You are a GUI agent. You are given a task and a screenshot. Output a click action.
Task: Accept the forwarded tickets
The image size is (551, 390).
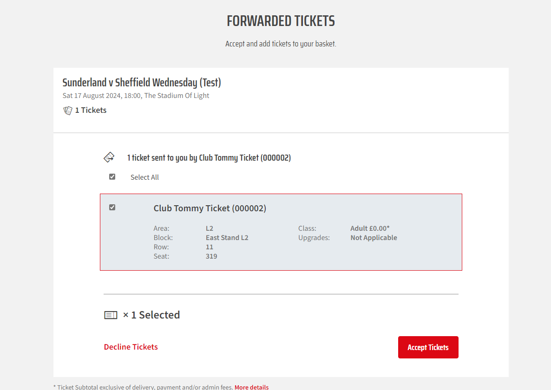tap(428, 347)
